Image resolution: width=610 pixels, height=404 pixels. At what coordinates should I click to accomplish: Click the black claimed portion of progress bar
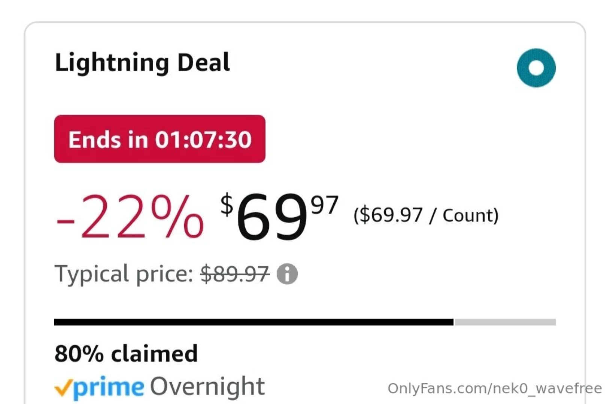click(x=254, y=322)
